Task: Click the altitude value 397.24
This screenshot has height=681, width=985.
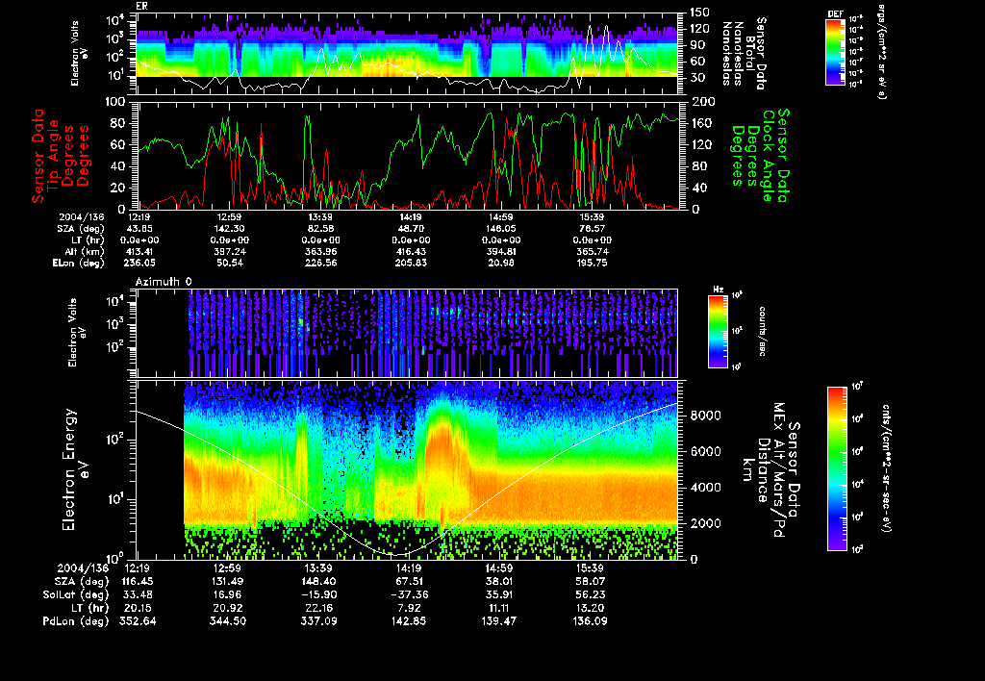Action: [x=230, y=252]
